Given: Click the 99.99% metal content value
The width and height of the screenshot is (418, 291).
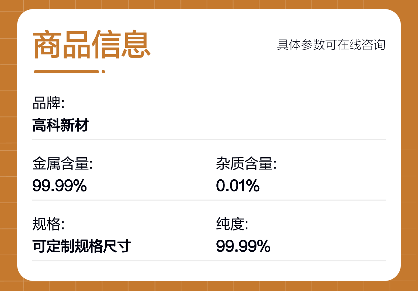Looking at the screenshot, I should (x=60, y=186).
